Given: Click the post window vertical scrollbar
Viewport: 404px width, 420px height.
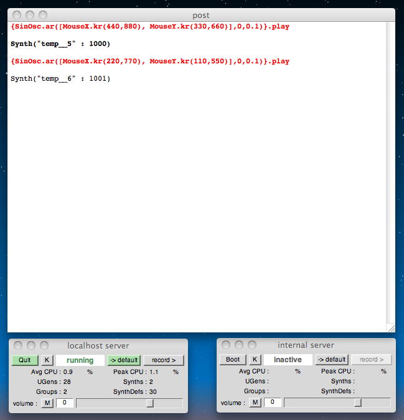Looking at the screenshot, I should [x=390, y=173].
